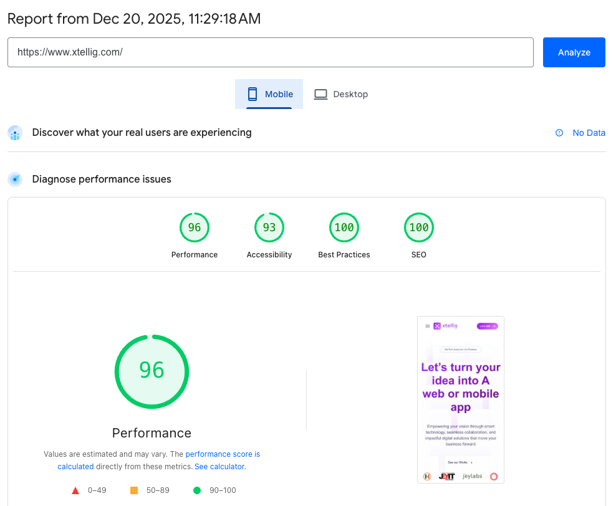Click the desktop monitor icon
This screenshot has height=506, width=616.
[320, 93]
